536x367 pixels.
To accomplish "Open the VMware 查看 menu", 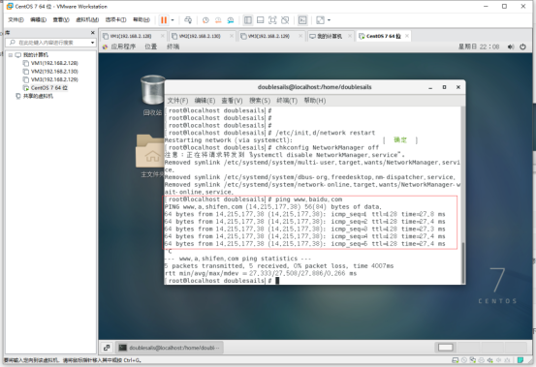I will click(61, 19).
